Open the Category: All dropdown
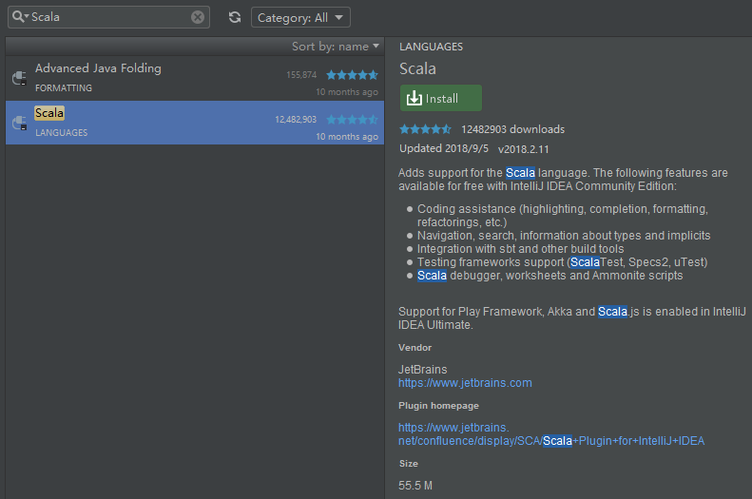752x499 pixels. pyautogui.click(x=300, y=18)
